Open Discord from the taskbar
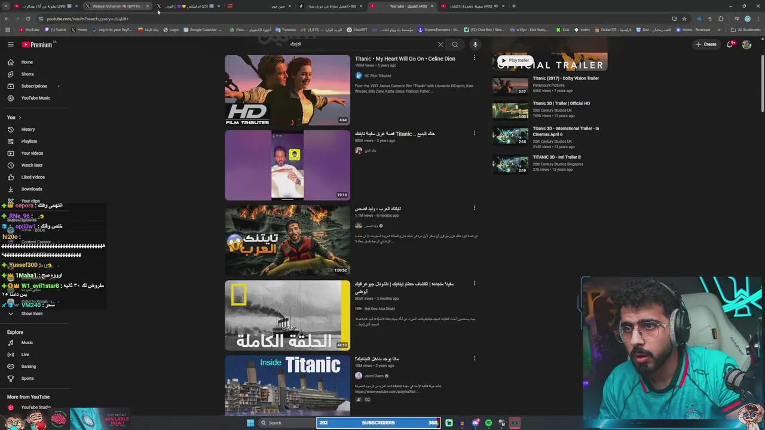The image size is (765, 430). (475, 423)
